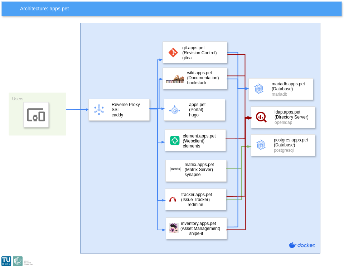Click the fingerprint privacy logo

[x=18, y=261]
